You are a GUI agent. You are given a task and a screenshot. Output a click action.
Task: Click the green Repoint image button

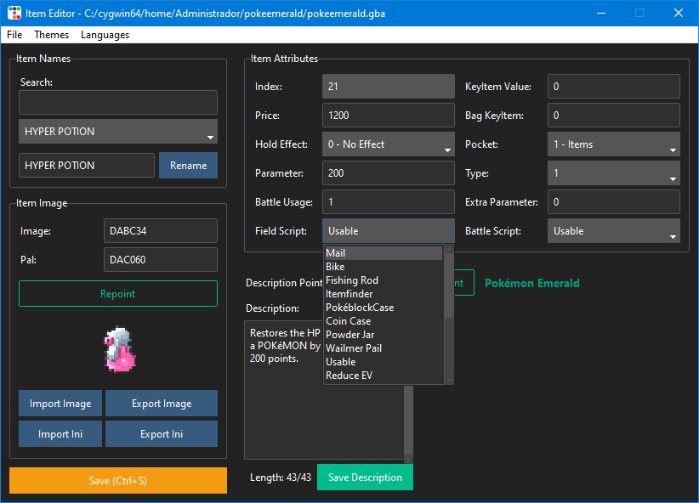[118, 294]
